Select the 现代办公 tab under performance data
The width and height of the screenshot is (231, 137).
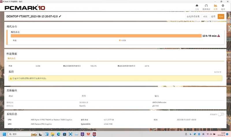click(x=11, y=59)
